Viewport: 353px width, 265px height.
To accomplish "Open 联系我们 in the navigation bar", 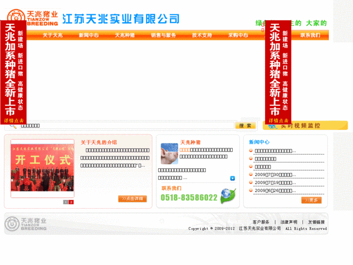I will tap(310, 35).
